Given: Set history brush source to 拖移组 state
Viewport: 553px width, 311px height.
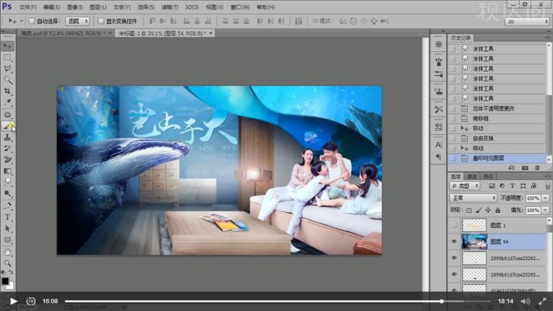Looking at the screenshot, I should tap(453, 119).
